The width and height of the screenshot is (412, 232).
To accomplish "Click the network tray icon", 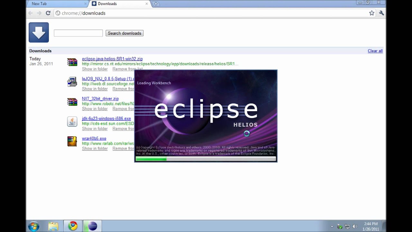I will point(347,227).
